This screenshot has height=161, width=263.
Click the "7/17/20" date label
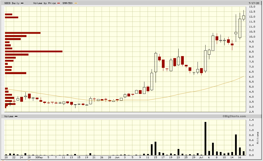254,3
